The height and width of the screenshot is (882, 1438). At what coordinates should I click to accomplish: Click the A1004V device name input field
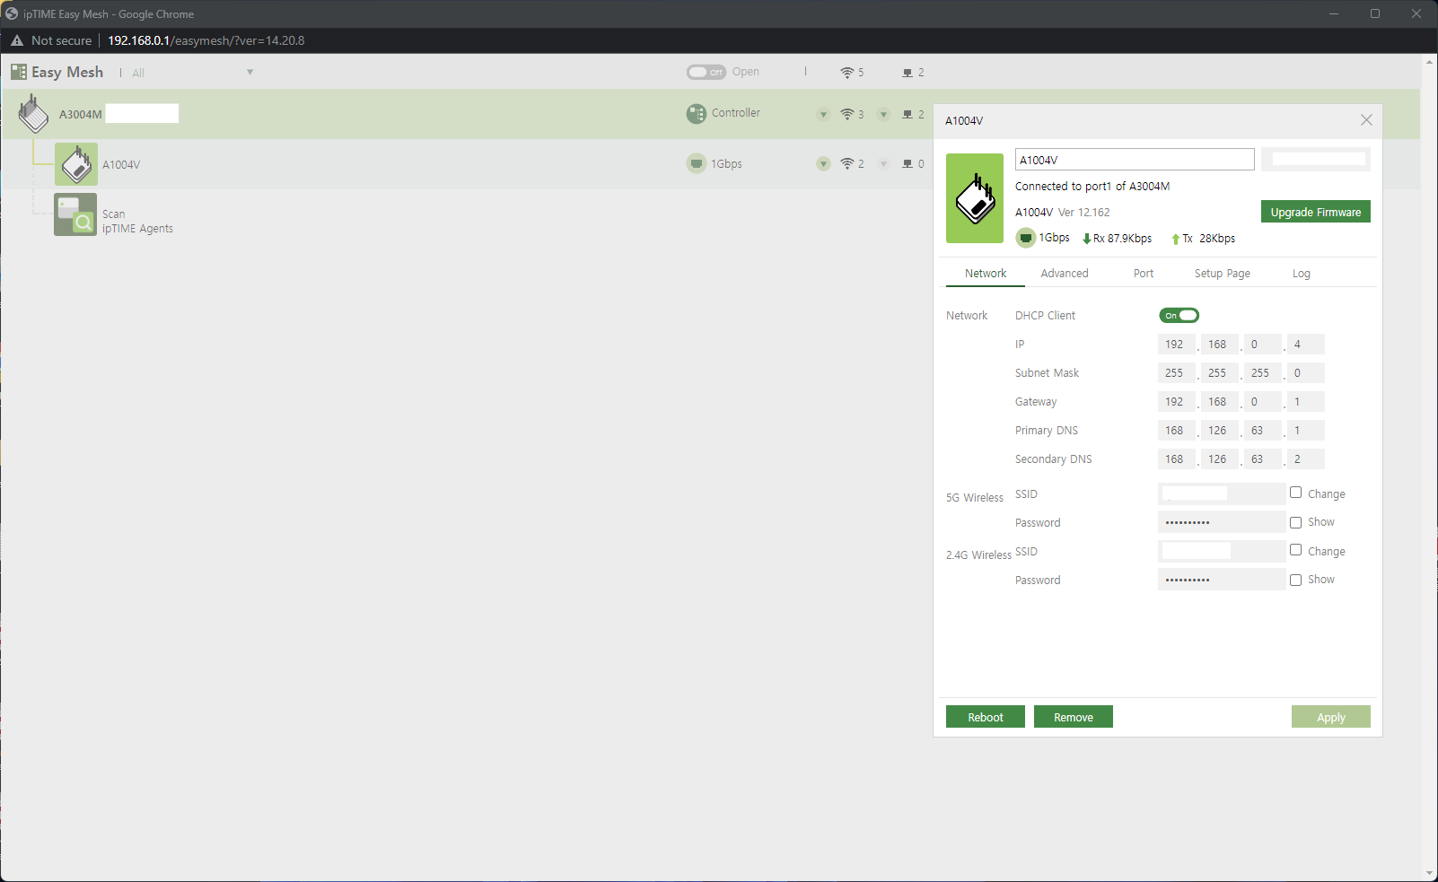click(1135, 160)
